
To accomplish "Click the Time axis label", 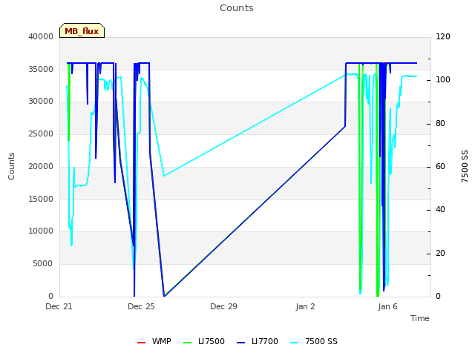I will [x=420, y=318].
